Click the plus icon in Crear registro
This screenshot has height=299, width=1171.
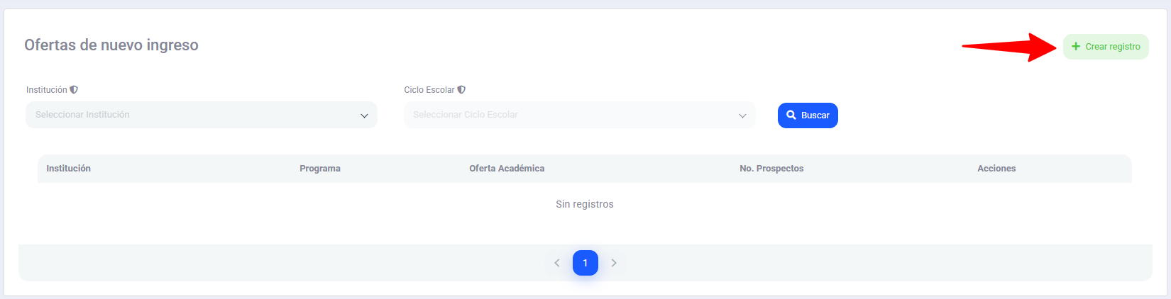1076,47
